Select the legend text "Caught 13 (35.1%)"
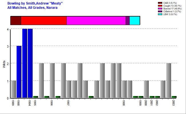This screenshot has height=114, width=186. coord(172,6)
